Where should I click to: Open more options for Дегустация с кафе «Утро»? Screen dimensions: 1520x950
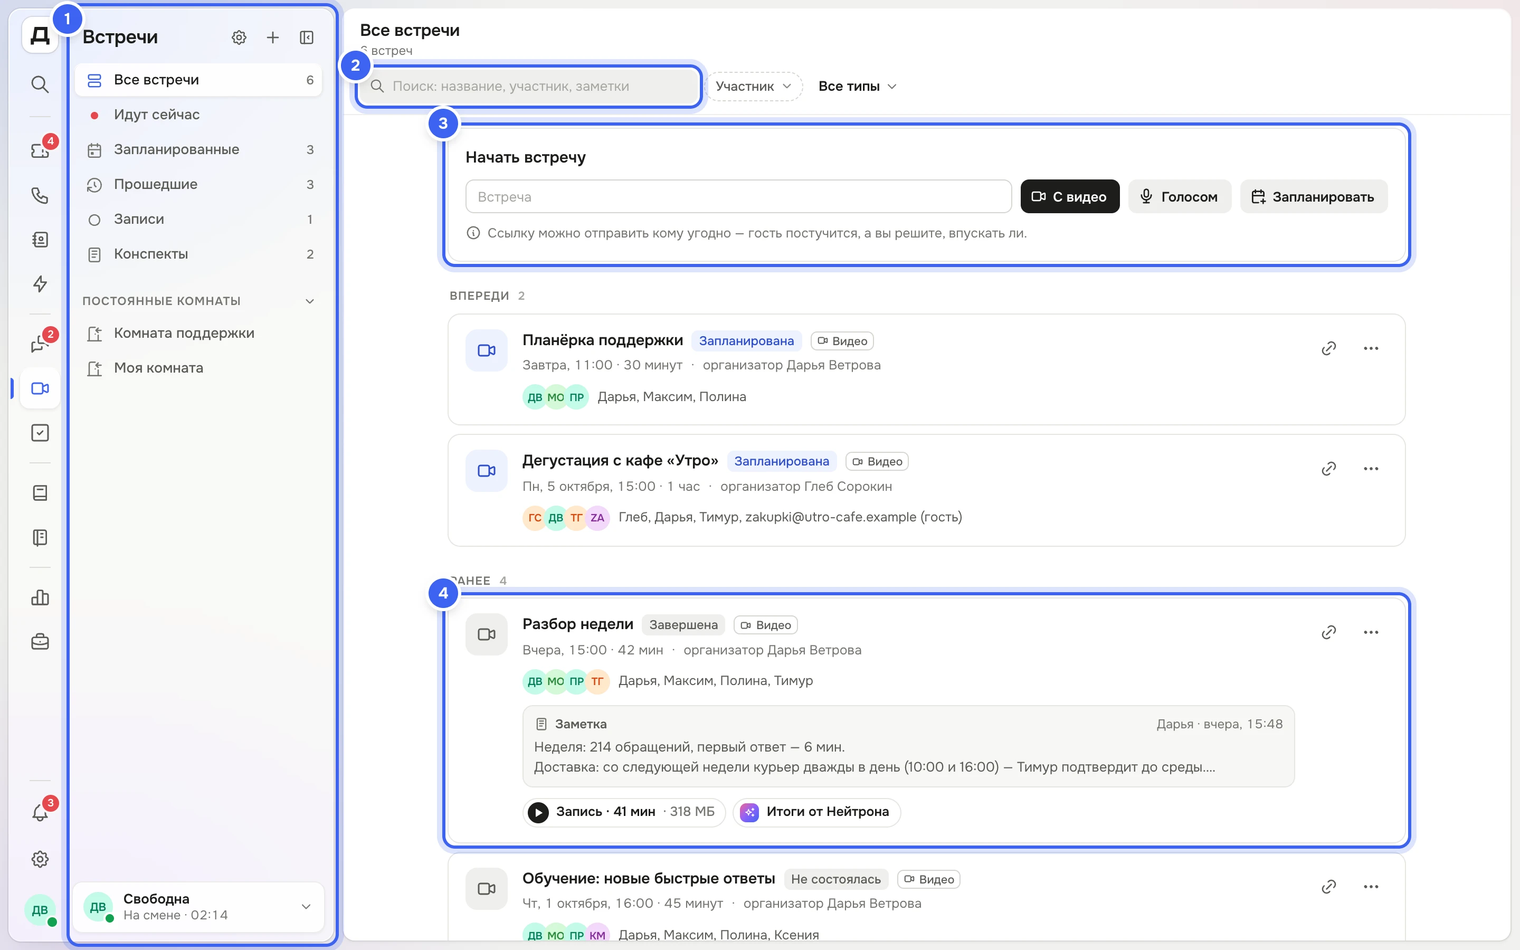(x=1371, y=469)
